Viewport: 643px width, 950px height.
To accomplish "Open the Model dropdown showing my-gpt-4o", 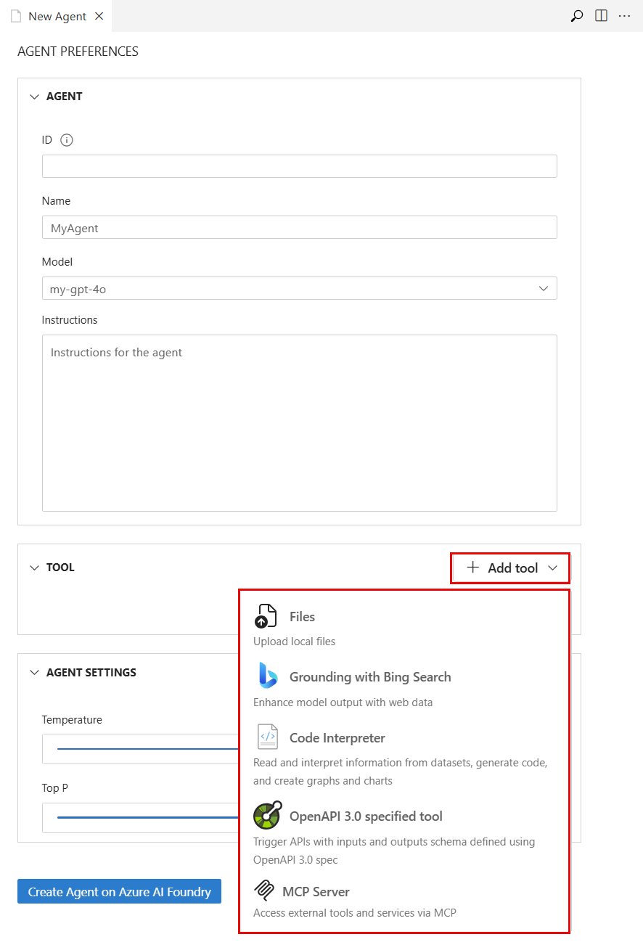I will pos(300,289).
